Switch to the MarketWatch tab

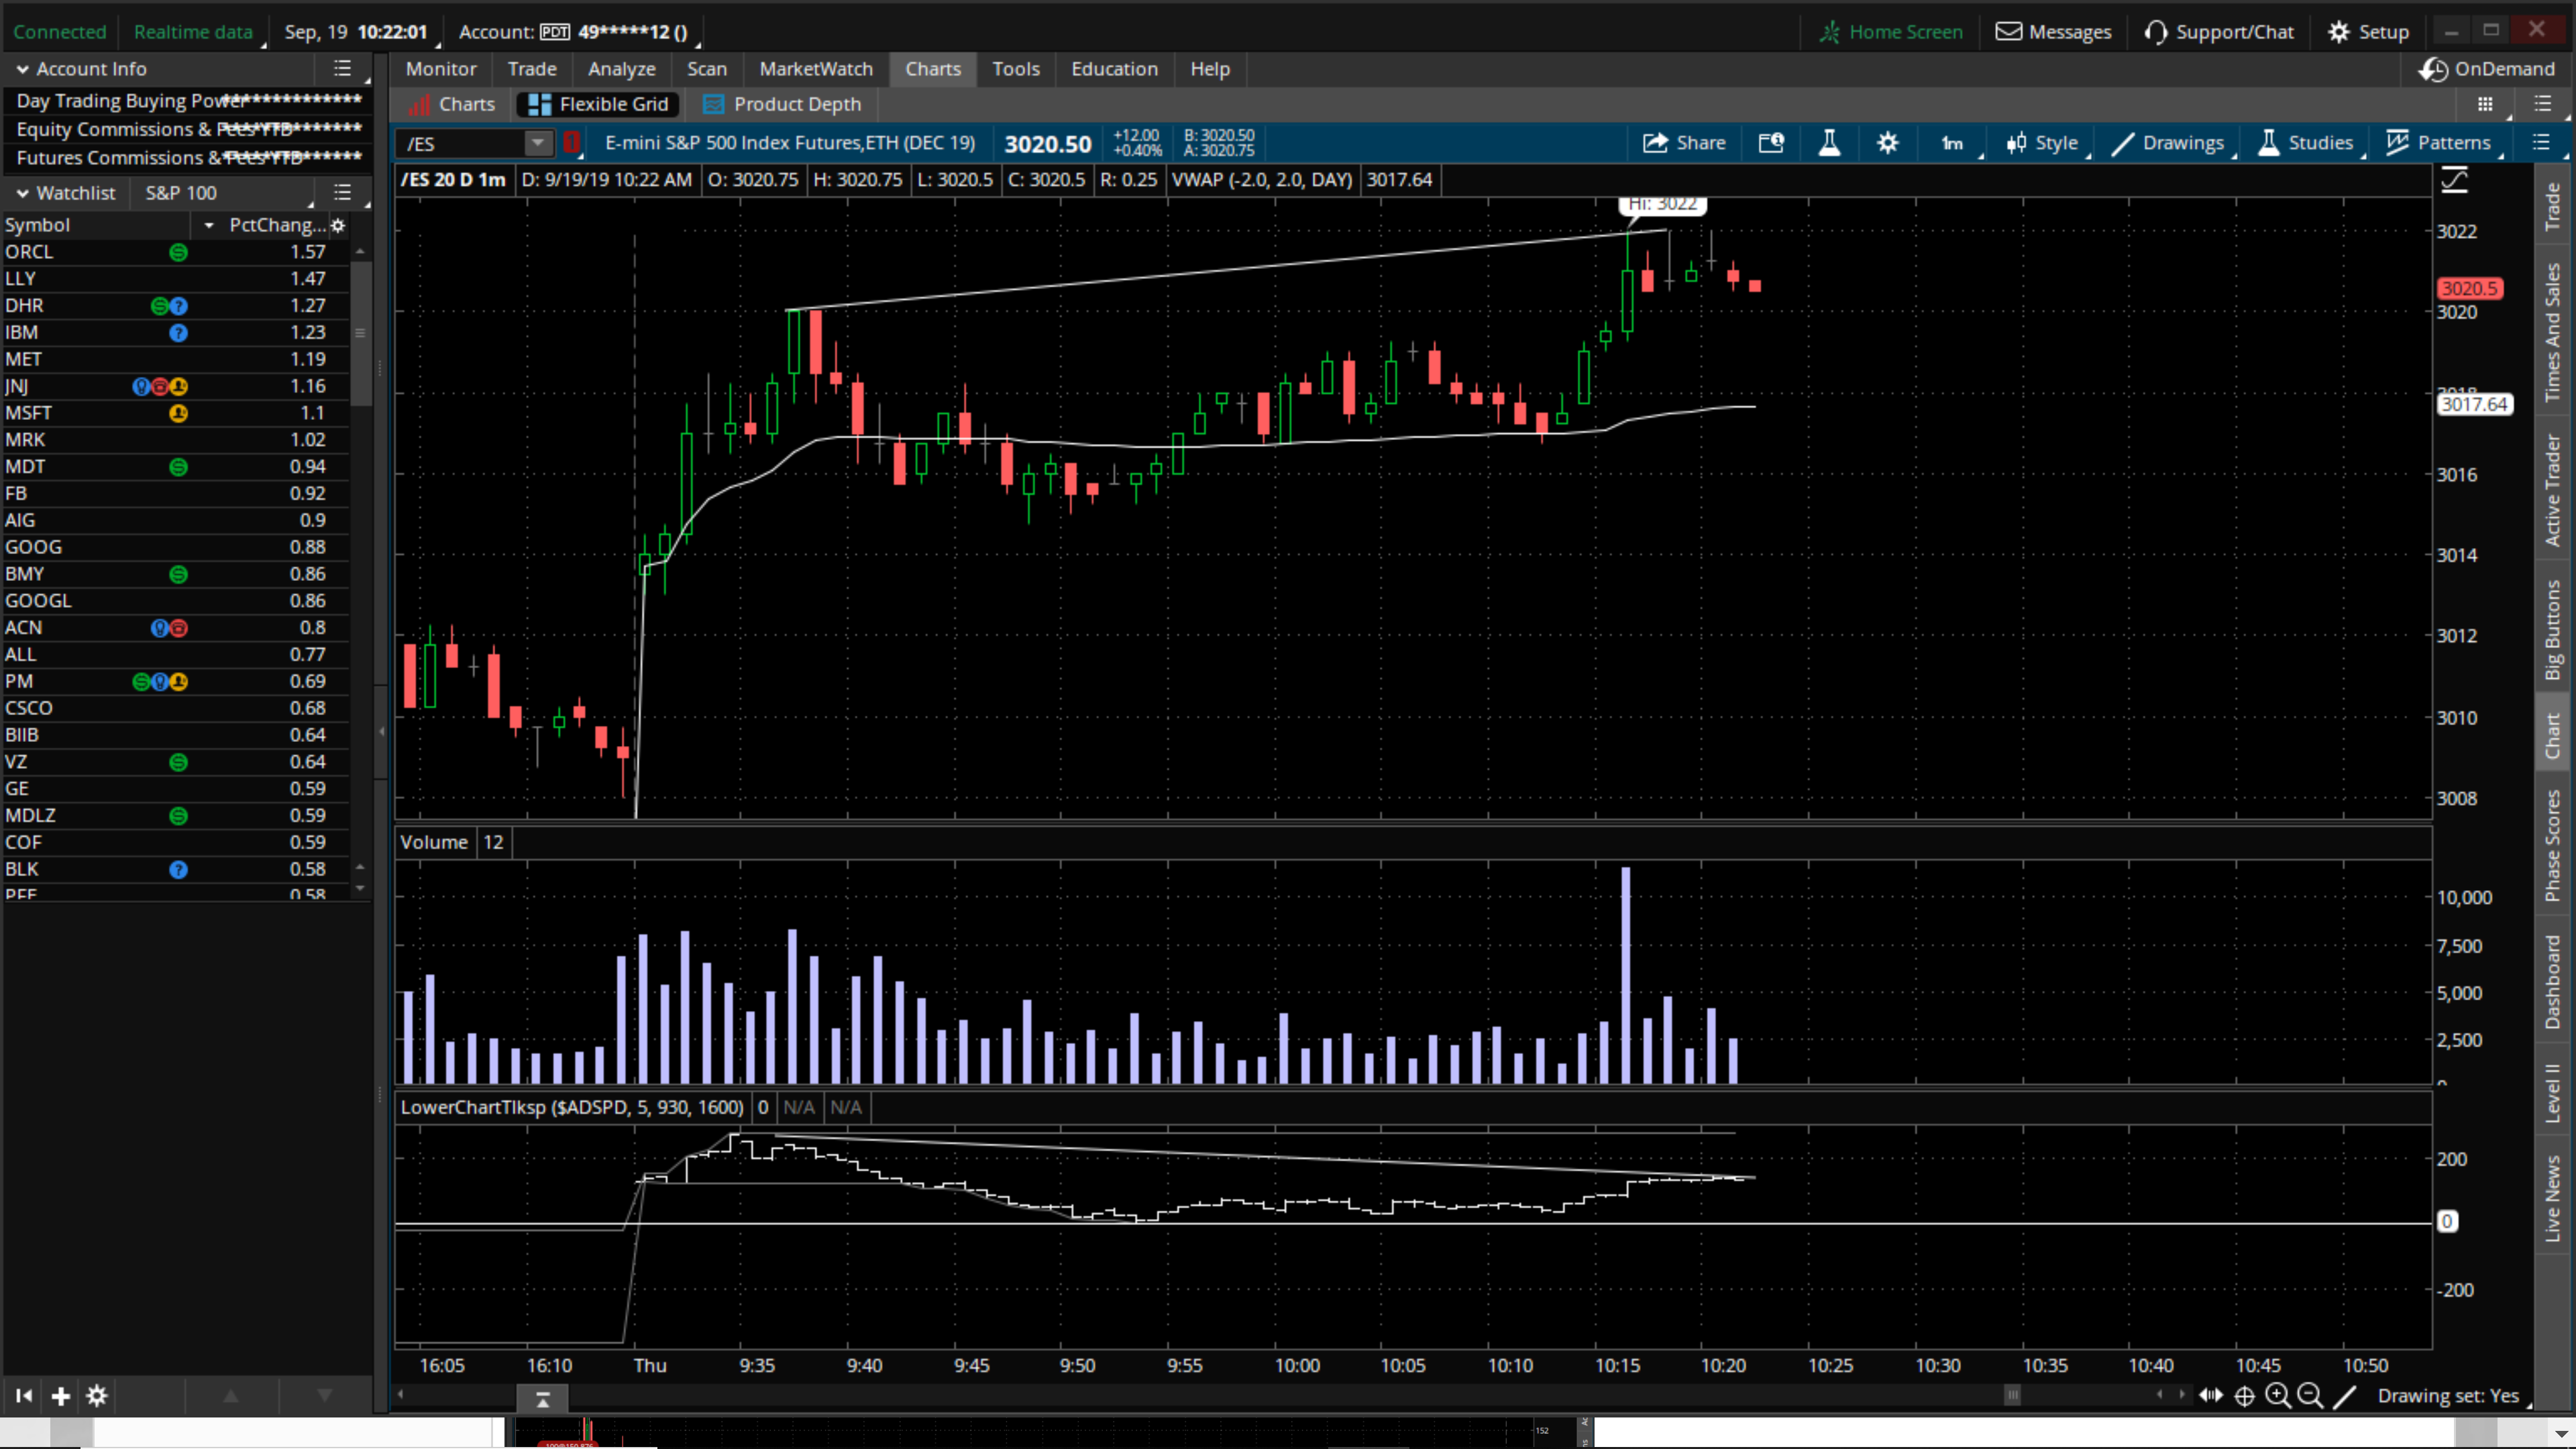(816, 69)
